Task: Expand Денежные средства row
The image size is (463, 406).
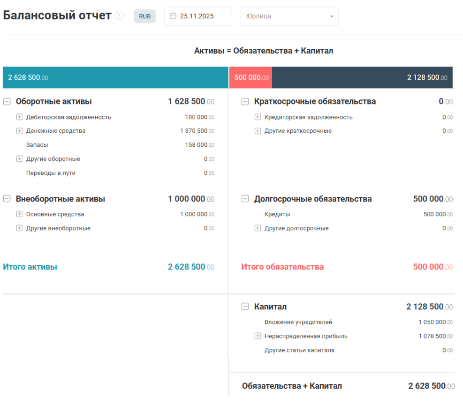Action: [19, 131]
